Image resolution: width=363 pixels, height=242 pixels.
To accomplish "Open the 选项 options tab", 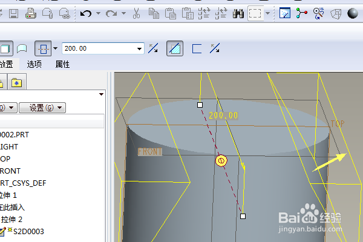I will [34, 64].
